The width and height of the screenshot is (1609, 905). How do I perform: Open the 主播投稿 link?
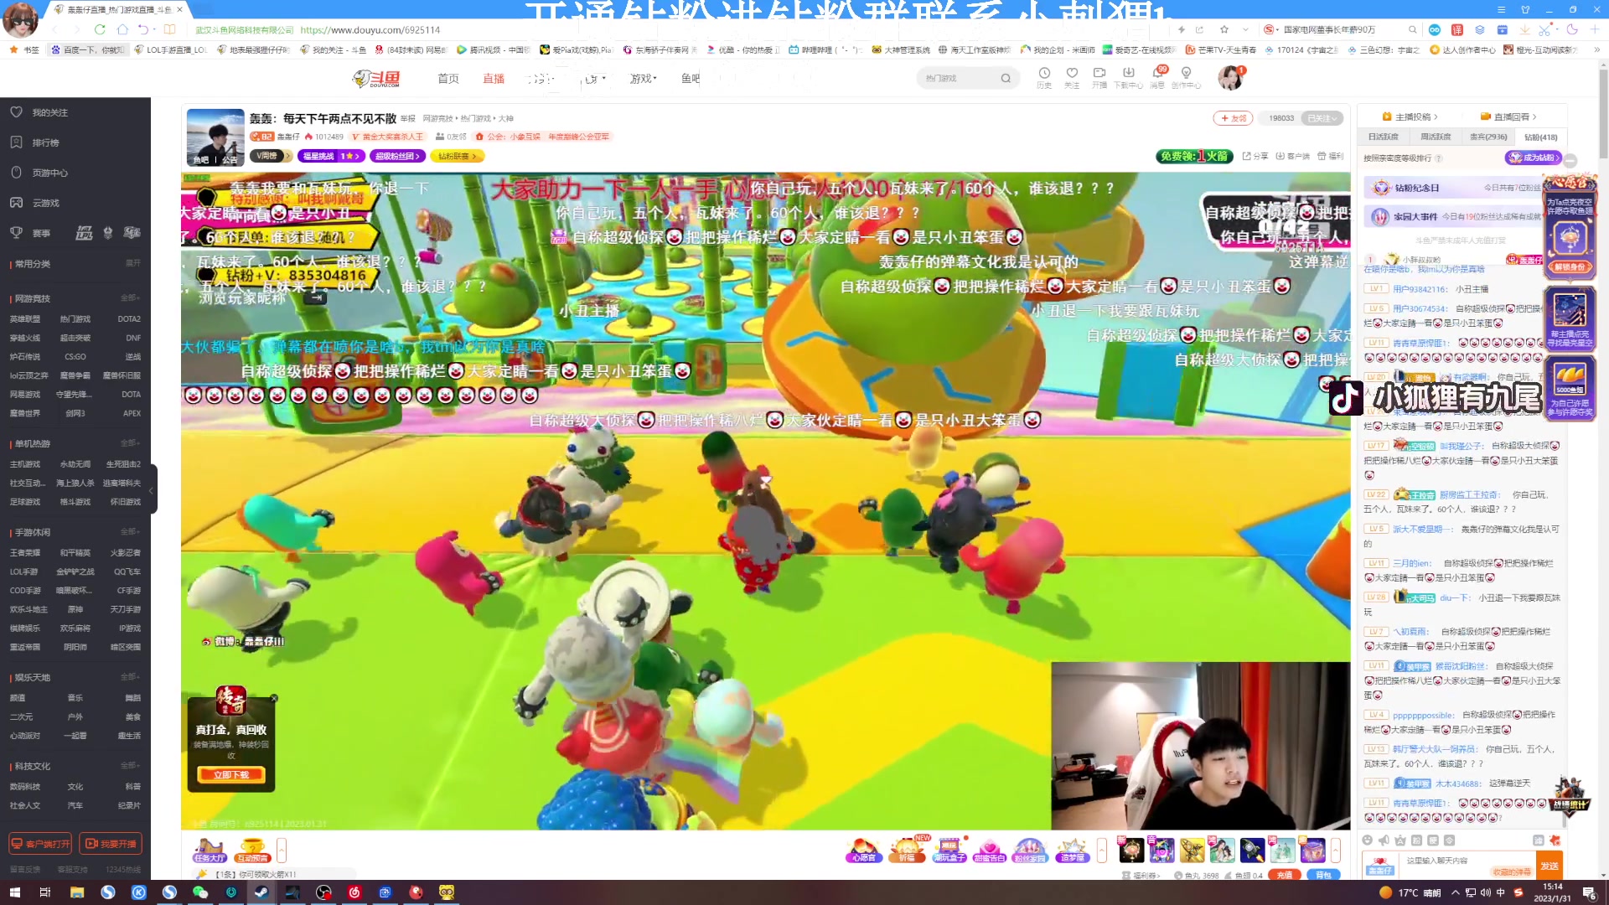[x=1410, y=116]
